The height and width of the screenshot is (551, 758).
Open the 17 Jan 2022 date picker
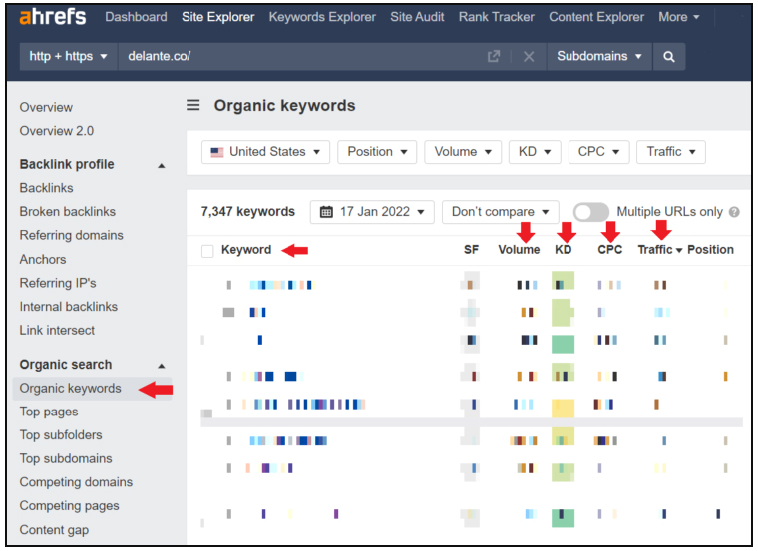click(x=372, y=212)
